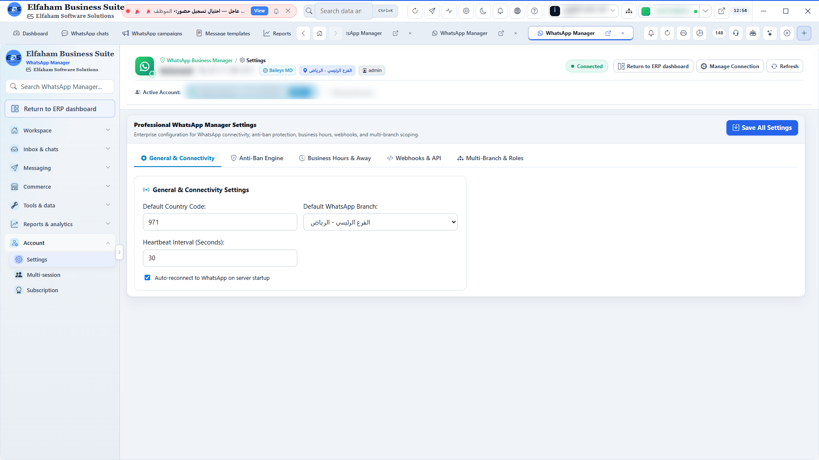Screen dimensions: 819x460
Task: Open the help question mark icon
Action: click(x=534, y=11)
